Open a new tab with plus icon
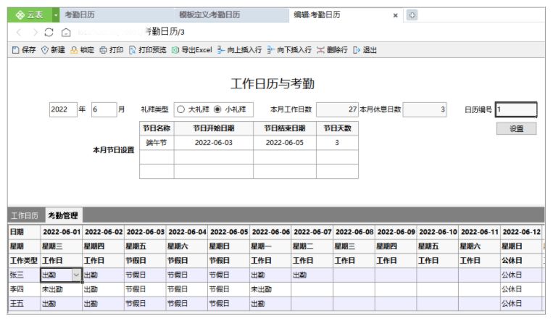 tap(412, 15)
